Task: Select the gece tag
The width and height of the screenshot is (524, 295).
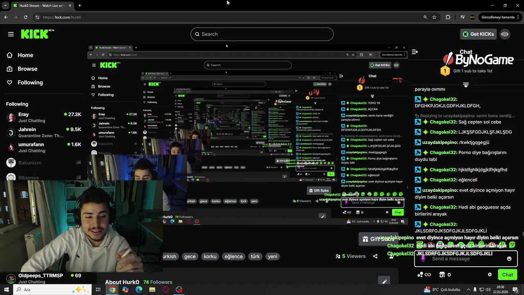Action: click(x=190, y=256)
